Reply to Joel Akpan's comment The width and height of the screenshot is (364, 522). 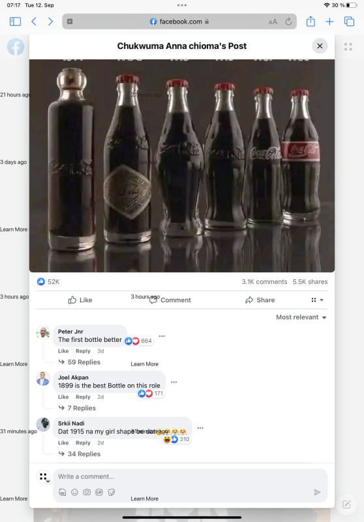tap(83, 397)
